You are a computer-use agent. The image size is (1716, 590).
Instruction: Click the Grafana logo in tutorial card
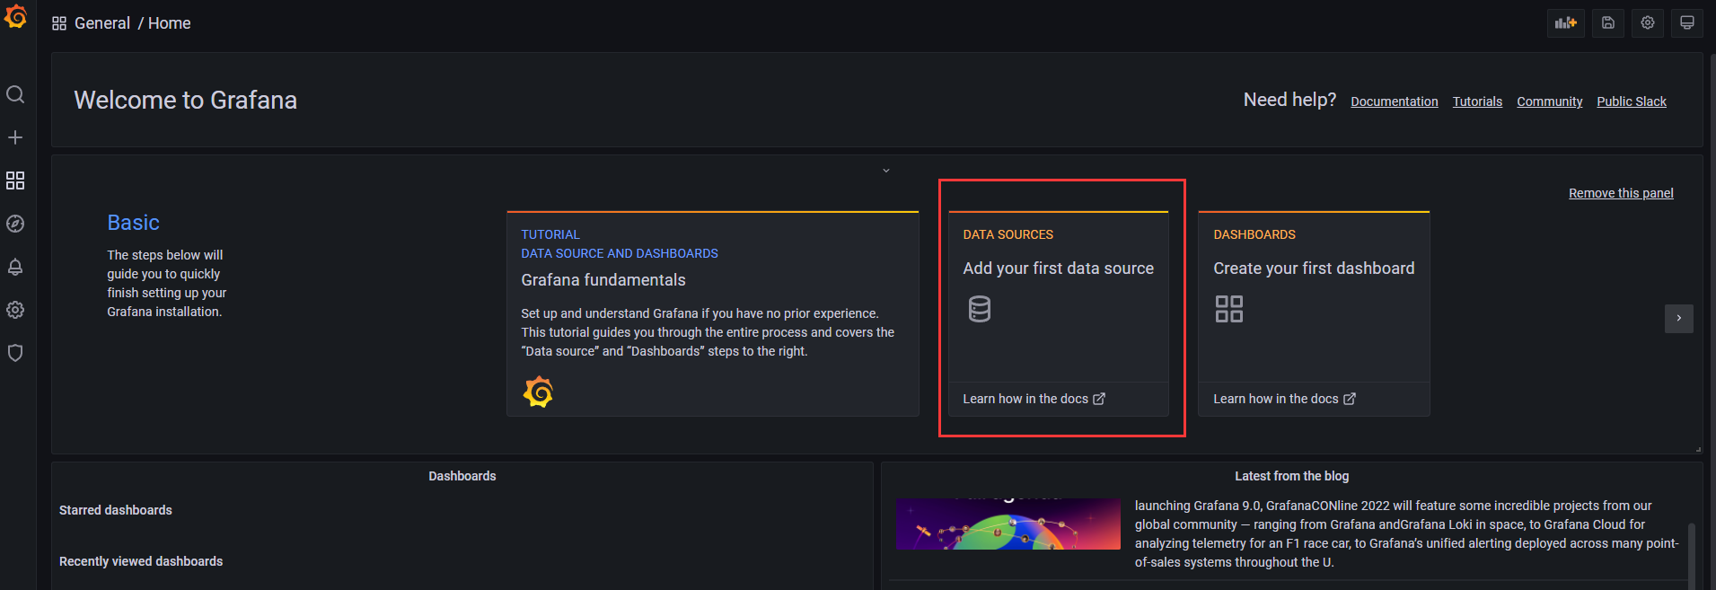538,392
